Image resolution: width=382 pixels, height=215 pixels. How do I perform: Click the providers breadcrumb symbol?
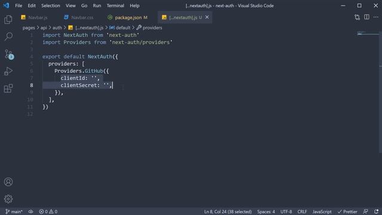click(149, 28)
